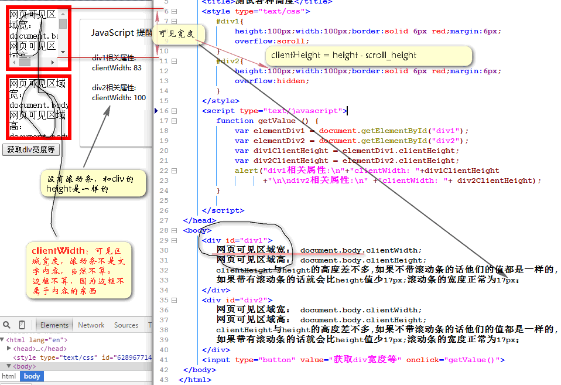This screenshot has width=561, height=385.
Task: Click the 'overflow:hidden;' code line
Action: (272, 81)
